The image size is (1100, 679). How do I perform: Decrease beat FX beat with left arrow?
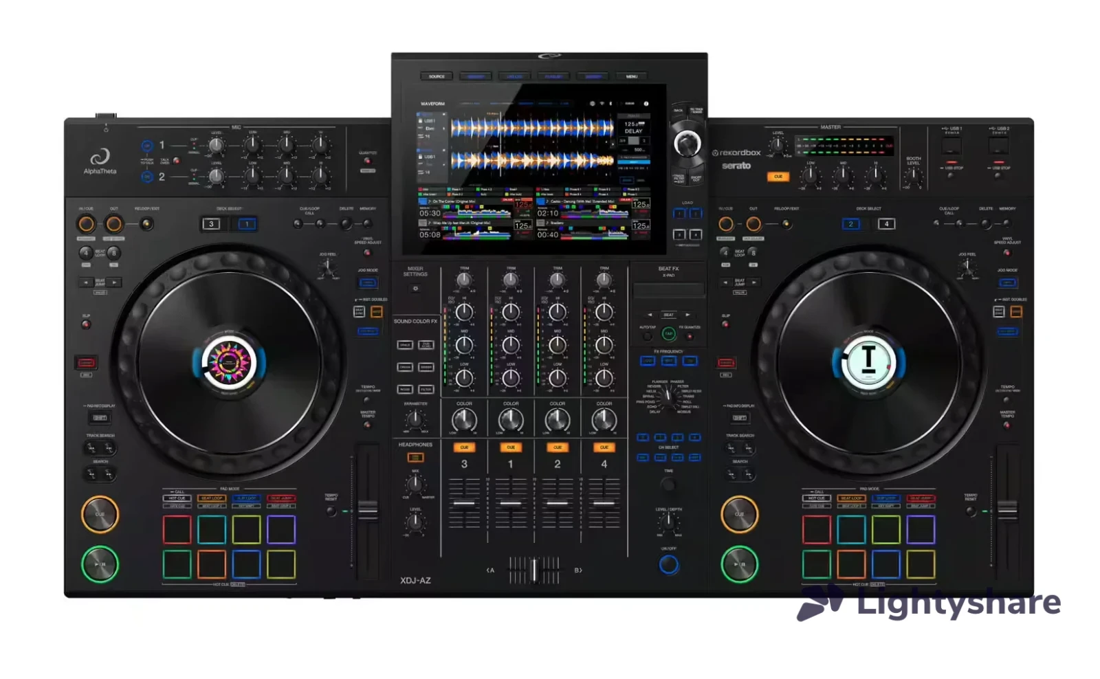click(650, 315)
